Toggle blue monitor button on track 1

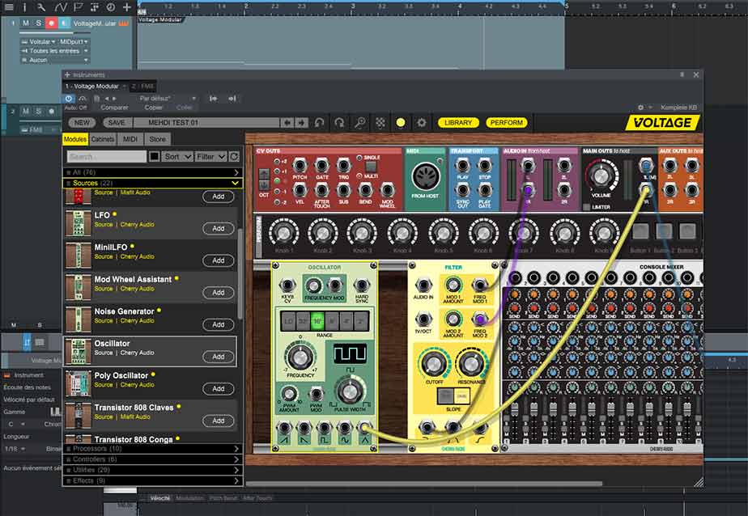(65, 23)
